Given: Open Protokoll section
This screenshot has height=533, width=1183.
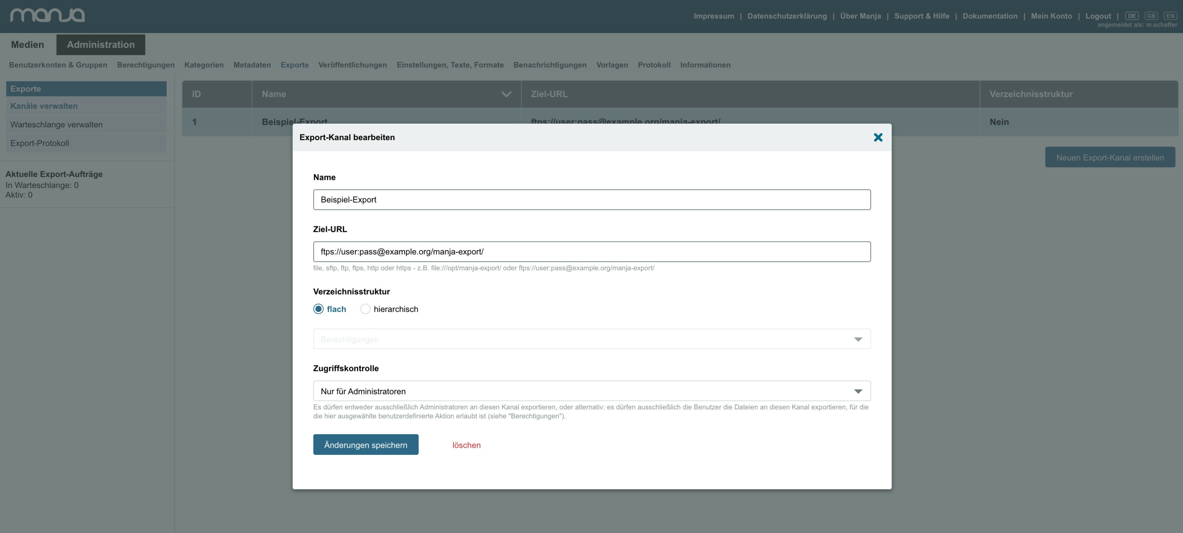Looking at the screenshot, I should coord(654,65).
